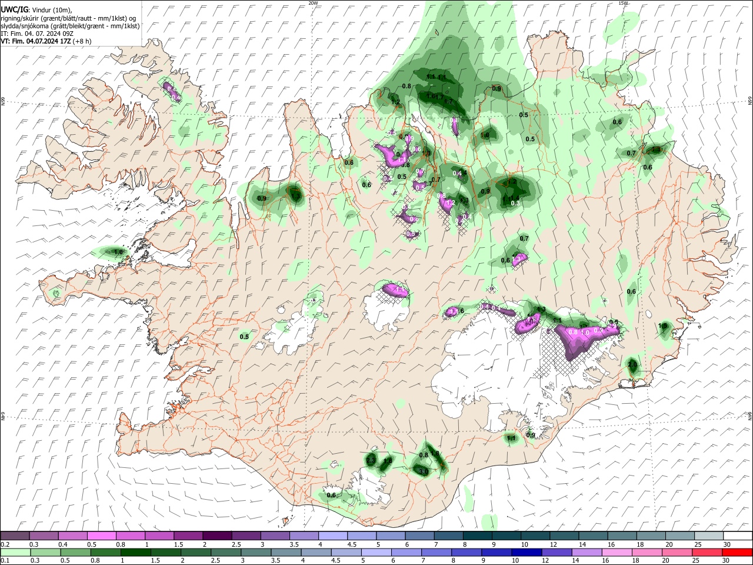Select the light lavender 4 swatch in the snow scale
This screenshot has width=753, height=565.
[332, 536]
